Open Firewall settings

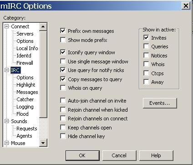[25, 63]
